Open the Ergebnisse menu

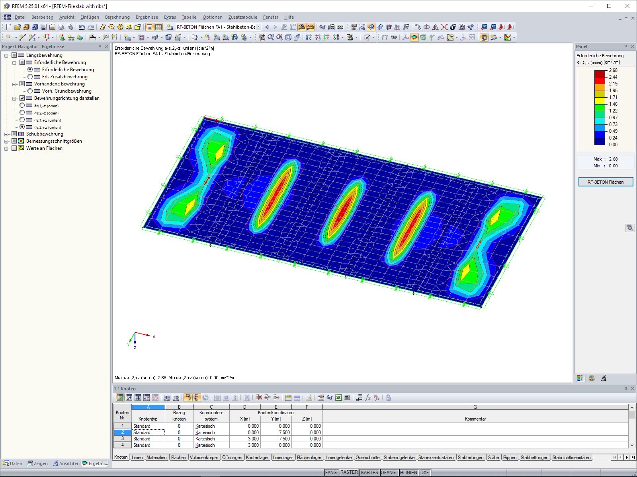click(x=147, y=17)
